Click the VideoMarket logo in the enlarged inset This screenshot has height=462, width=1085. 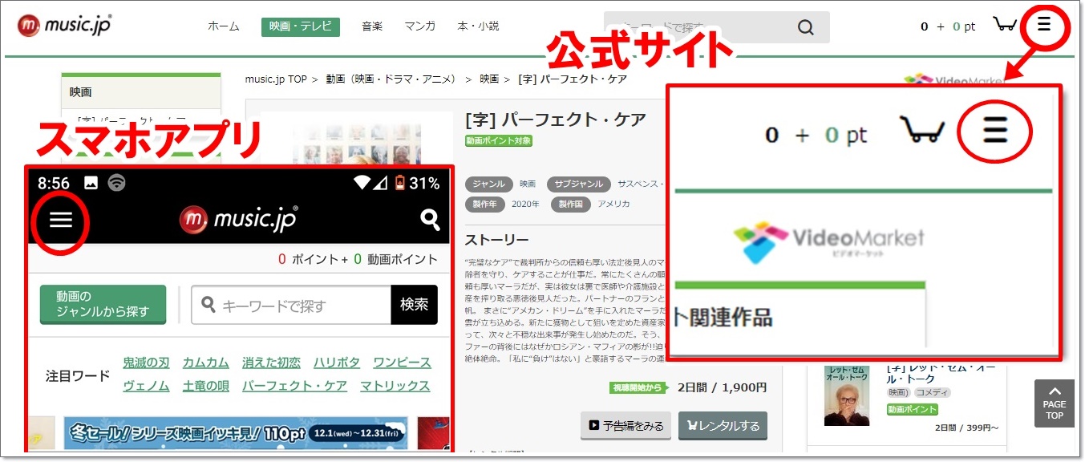click(x=829, y=242)
